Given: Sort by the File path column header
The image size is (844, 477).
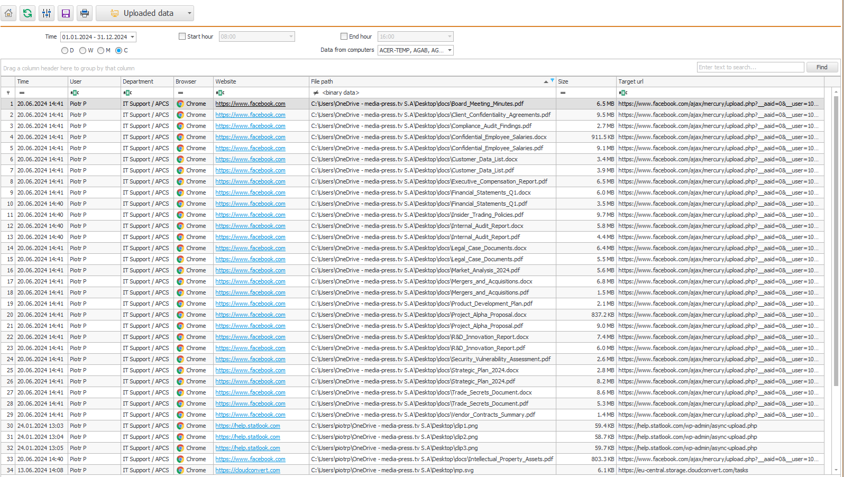Looking at the screenshot, I should coord(432,81).
